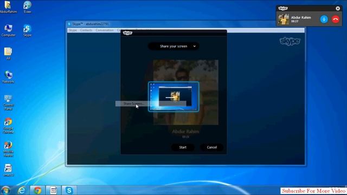Viewport: 347px width, 195px height.
Task: Launch the Skype desktop shortcut
Action: tap(28, 30)
